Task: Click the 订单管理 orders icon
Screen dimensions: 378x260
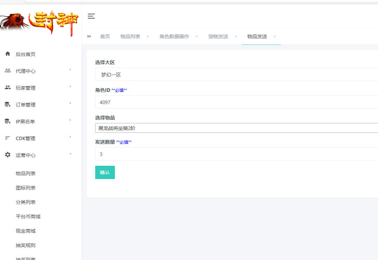Action: coord(8,104)
